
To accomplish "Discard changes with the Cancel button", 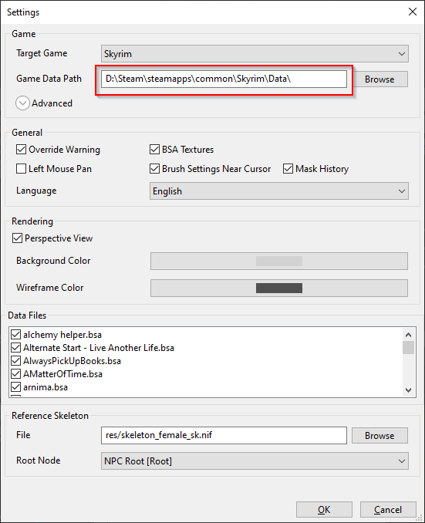I will tap(388, 510).
